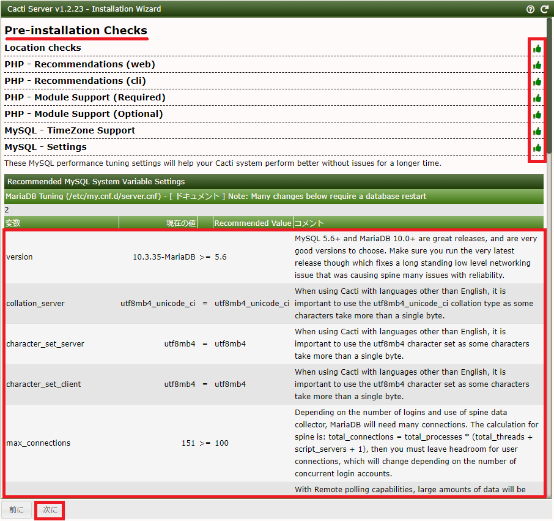Screen dimensions: 554x521
Task: Click thumbs-up icon for PHP Module Support (Optional)
Action: click(x=537, y=114)
